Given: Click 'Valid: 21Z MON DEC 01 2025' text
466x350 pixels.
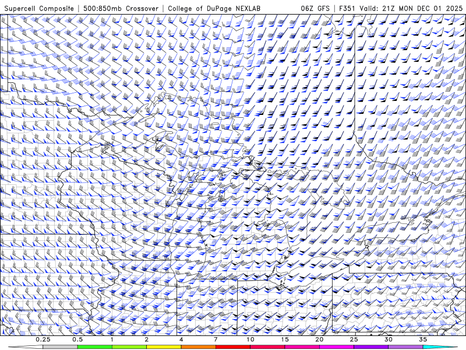Looking at the screenshot, I should (x=411, y=9).
